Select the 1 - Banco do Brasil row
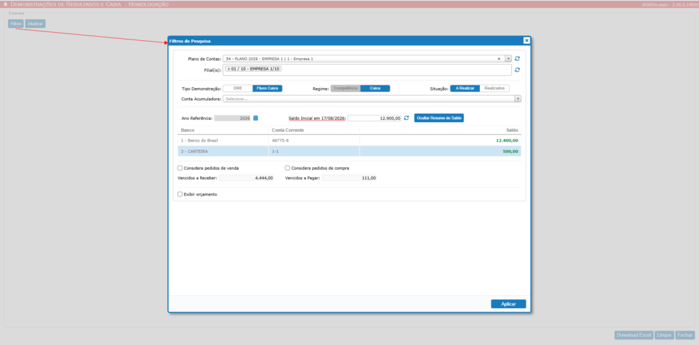This screenshot has height=345, width=699. point(349,140)
